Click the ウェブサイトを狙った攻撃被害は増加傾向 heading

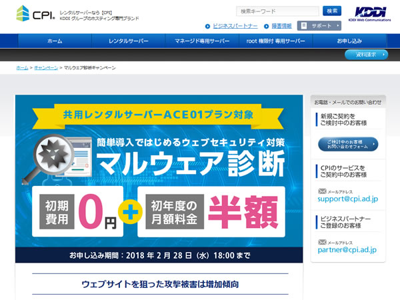point(160,284)
